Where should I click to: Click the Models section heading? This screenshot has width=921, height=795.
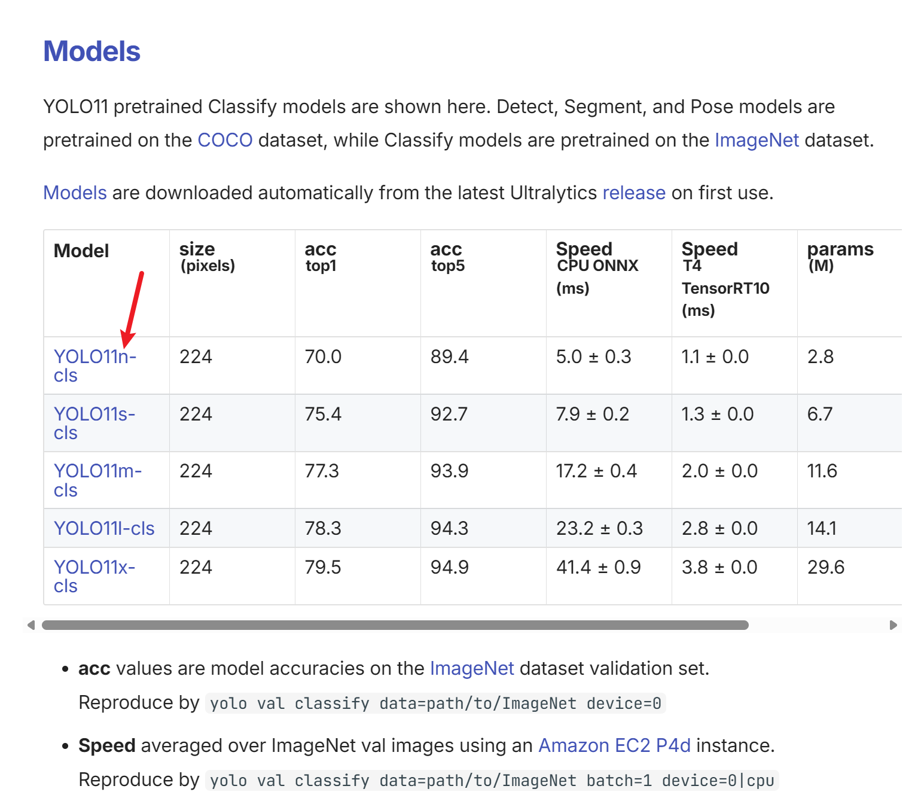(x=92, y=51)
